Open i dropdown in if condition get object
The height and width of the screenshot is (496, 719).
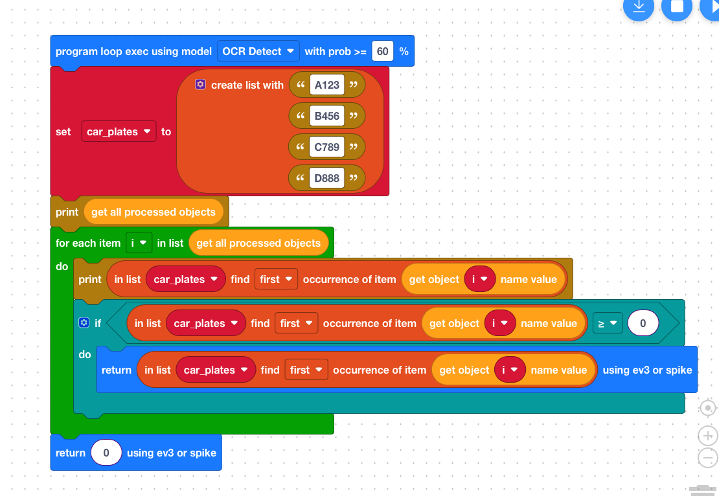[x=500, y=323]
